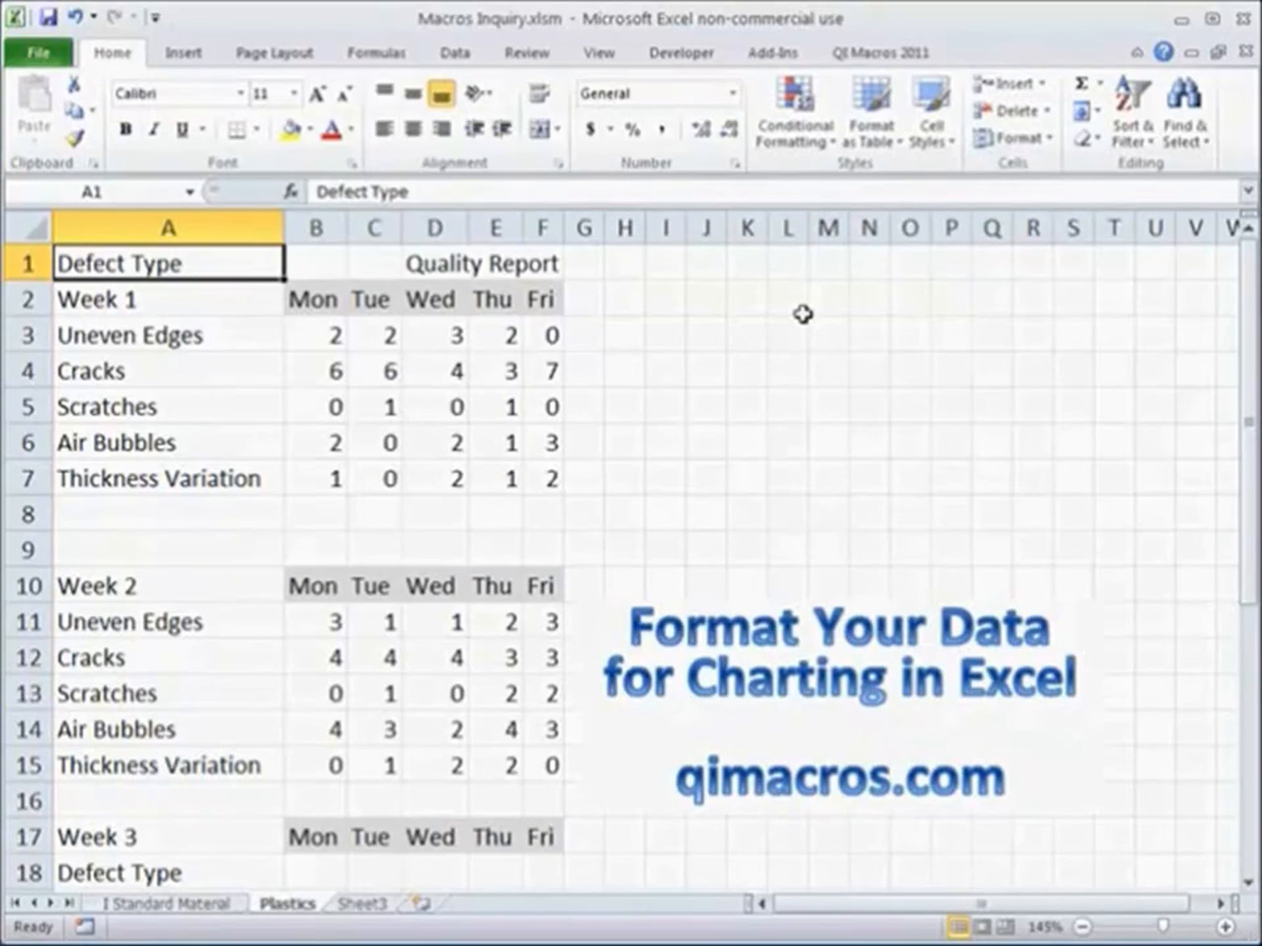The image size is (1262, 946).
Task: Click the Find & Select binoculars icon
Action: click(x=1184, y=95)
